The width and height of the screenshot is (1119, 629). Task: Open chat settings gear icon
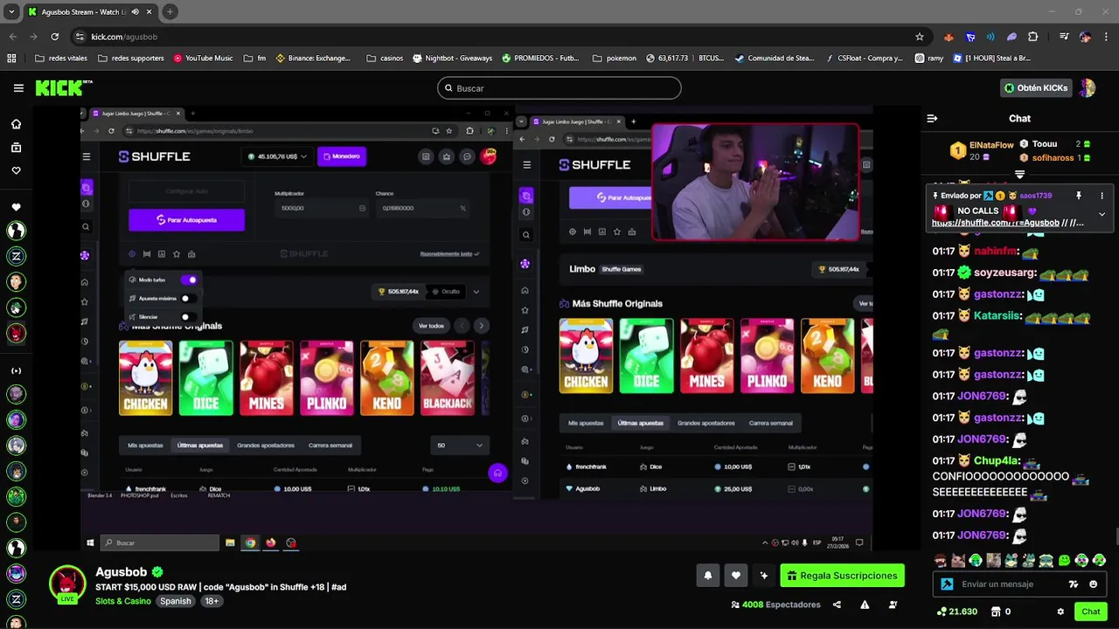(1060, 612)
